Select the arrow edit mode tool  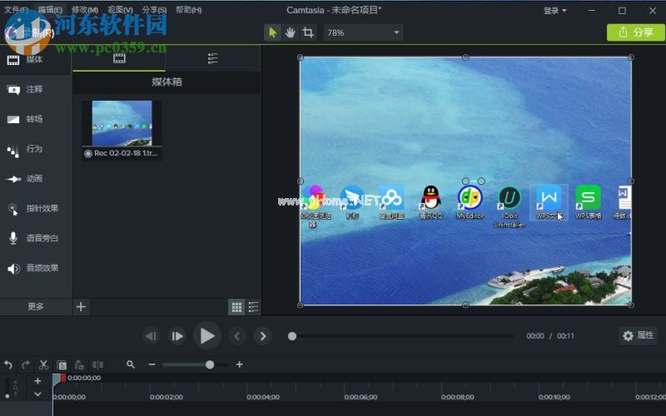(x=271, y=32)
